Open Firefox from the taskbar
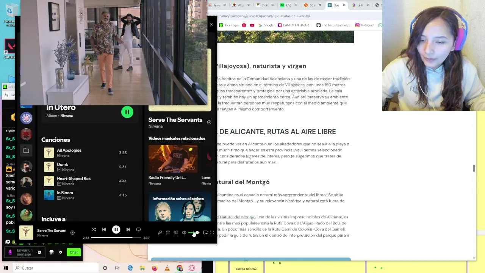This screenshot has height=273, width=485. tap(155, 268)
